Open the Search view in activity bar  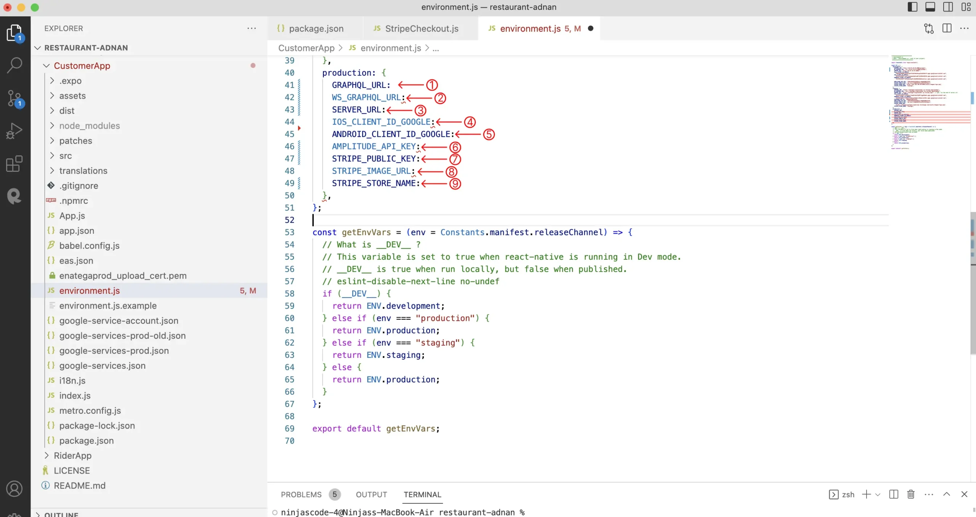coord(14,65)
